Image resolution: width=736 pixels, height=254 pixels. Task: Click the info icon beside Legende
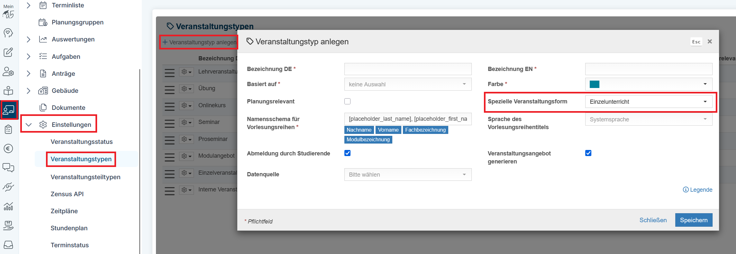click(686, 190)
